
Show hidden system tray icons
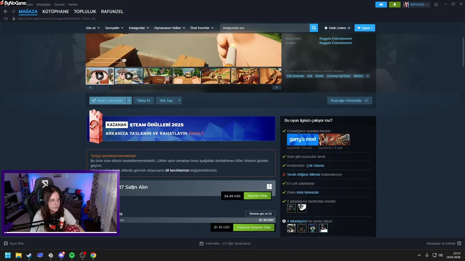coord(419,255)
